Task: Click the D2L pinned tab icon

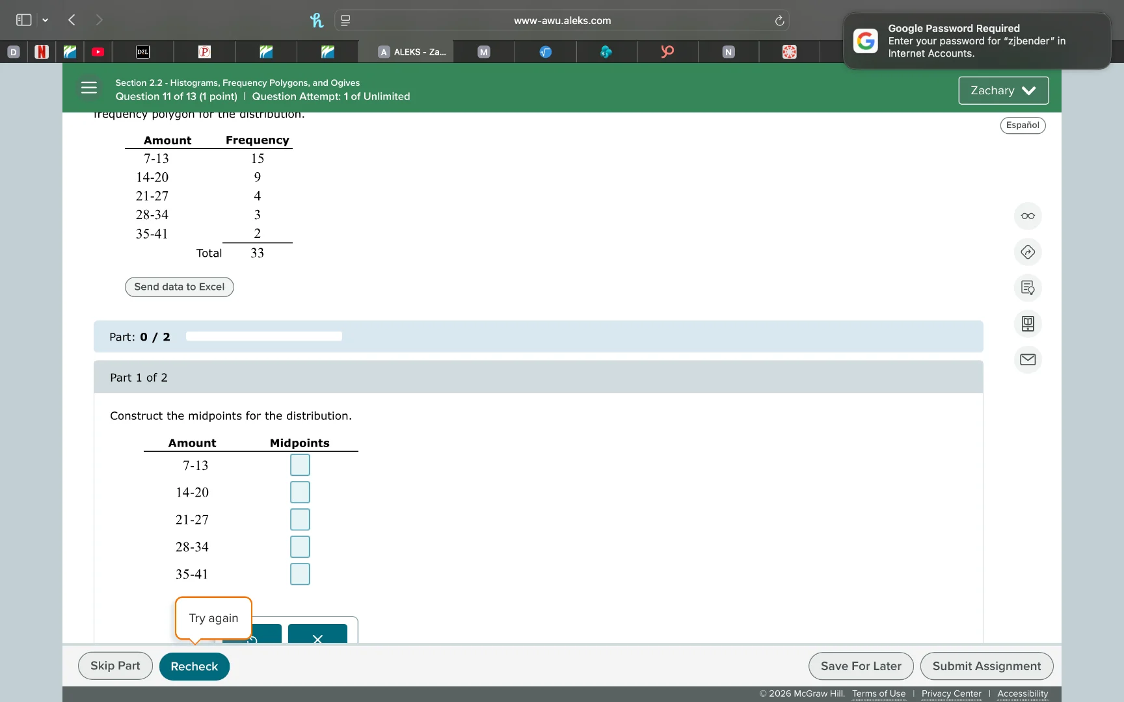Action: point(142,51)
